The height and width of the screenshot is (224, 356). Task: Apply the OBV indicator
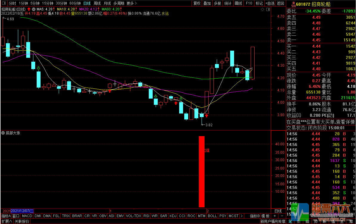[103, 216]
